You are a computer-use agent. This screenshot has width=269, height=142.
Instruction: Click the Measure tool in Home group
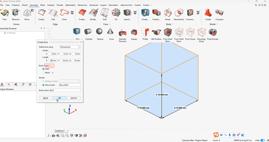[16, 15]
